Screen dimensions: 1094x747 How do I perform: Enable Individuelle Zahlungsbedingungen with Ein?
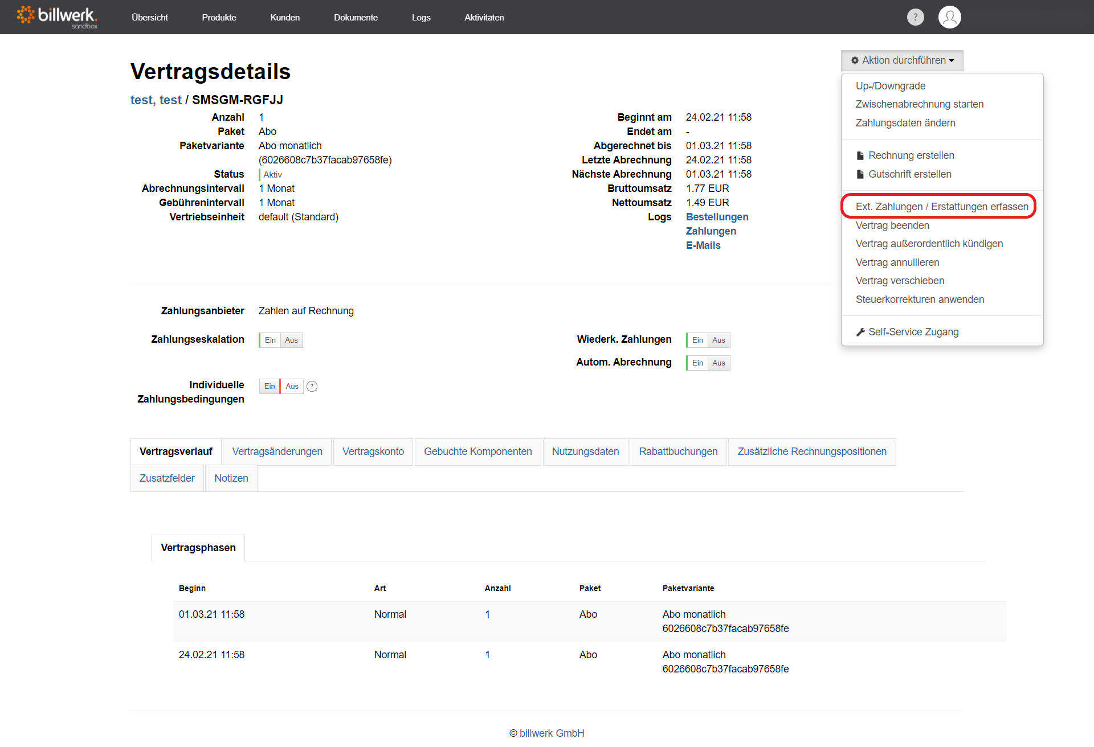270,386
